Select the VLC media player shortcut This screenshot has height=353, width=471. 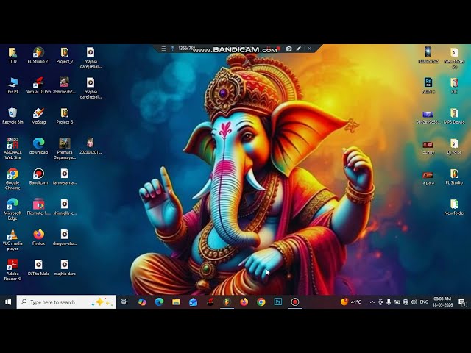pos(13,240)
